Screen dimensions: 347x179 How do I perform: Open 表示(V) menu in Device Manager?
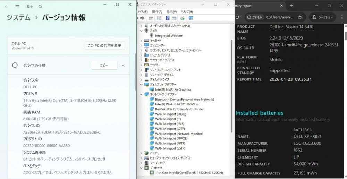[x=171, y=12]
